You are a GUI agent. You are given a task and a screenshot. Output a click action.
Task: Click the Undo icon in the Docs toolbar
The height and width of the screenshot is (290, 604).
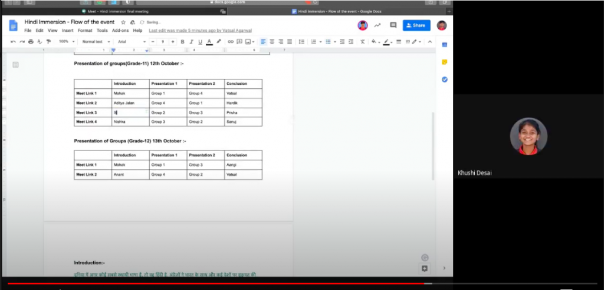click(13, 42)
